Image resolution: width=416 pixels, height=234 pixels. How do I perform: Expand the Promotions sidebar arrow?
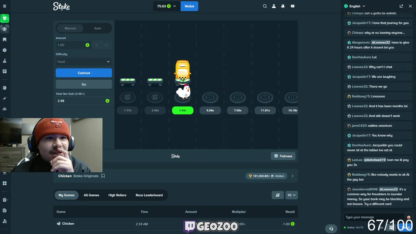tap(8, 200)
